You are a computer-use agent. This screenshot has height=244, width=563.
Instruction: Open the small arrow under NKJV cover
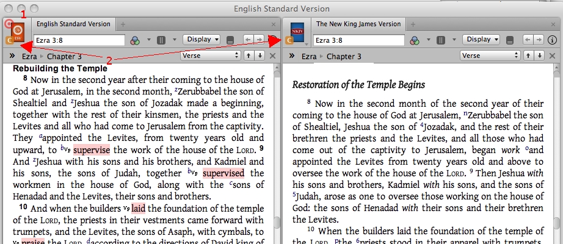307,45
